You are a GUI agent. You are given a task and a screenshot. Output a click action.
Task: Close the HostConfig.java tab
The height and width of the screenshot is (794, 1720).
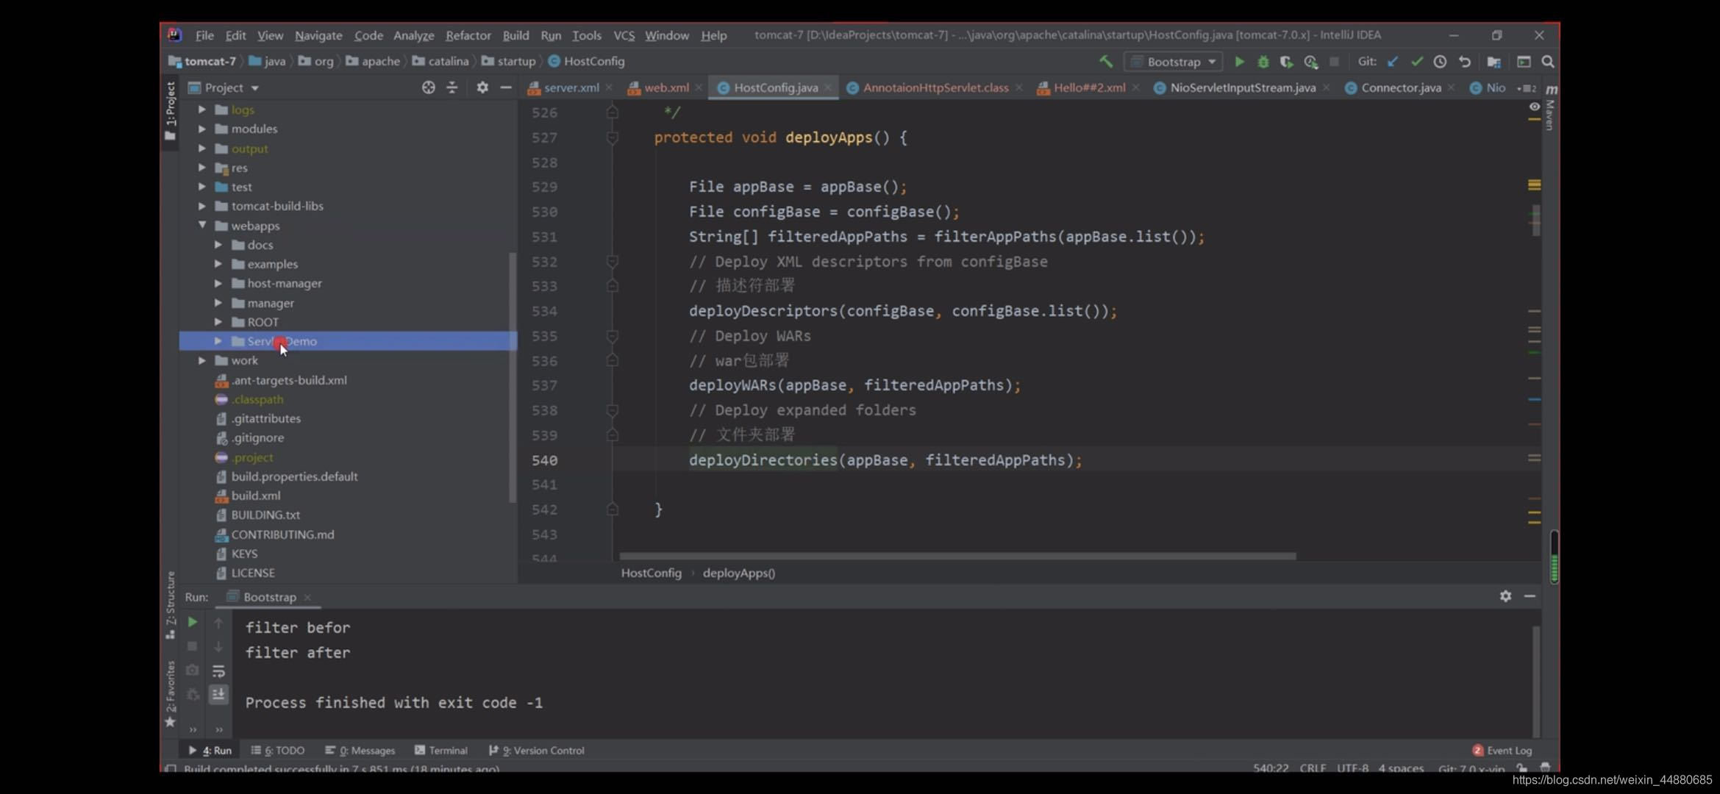pyautogui.click(x=828, y=87)
